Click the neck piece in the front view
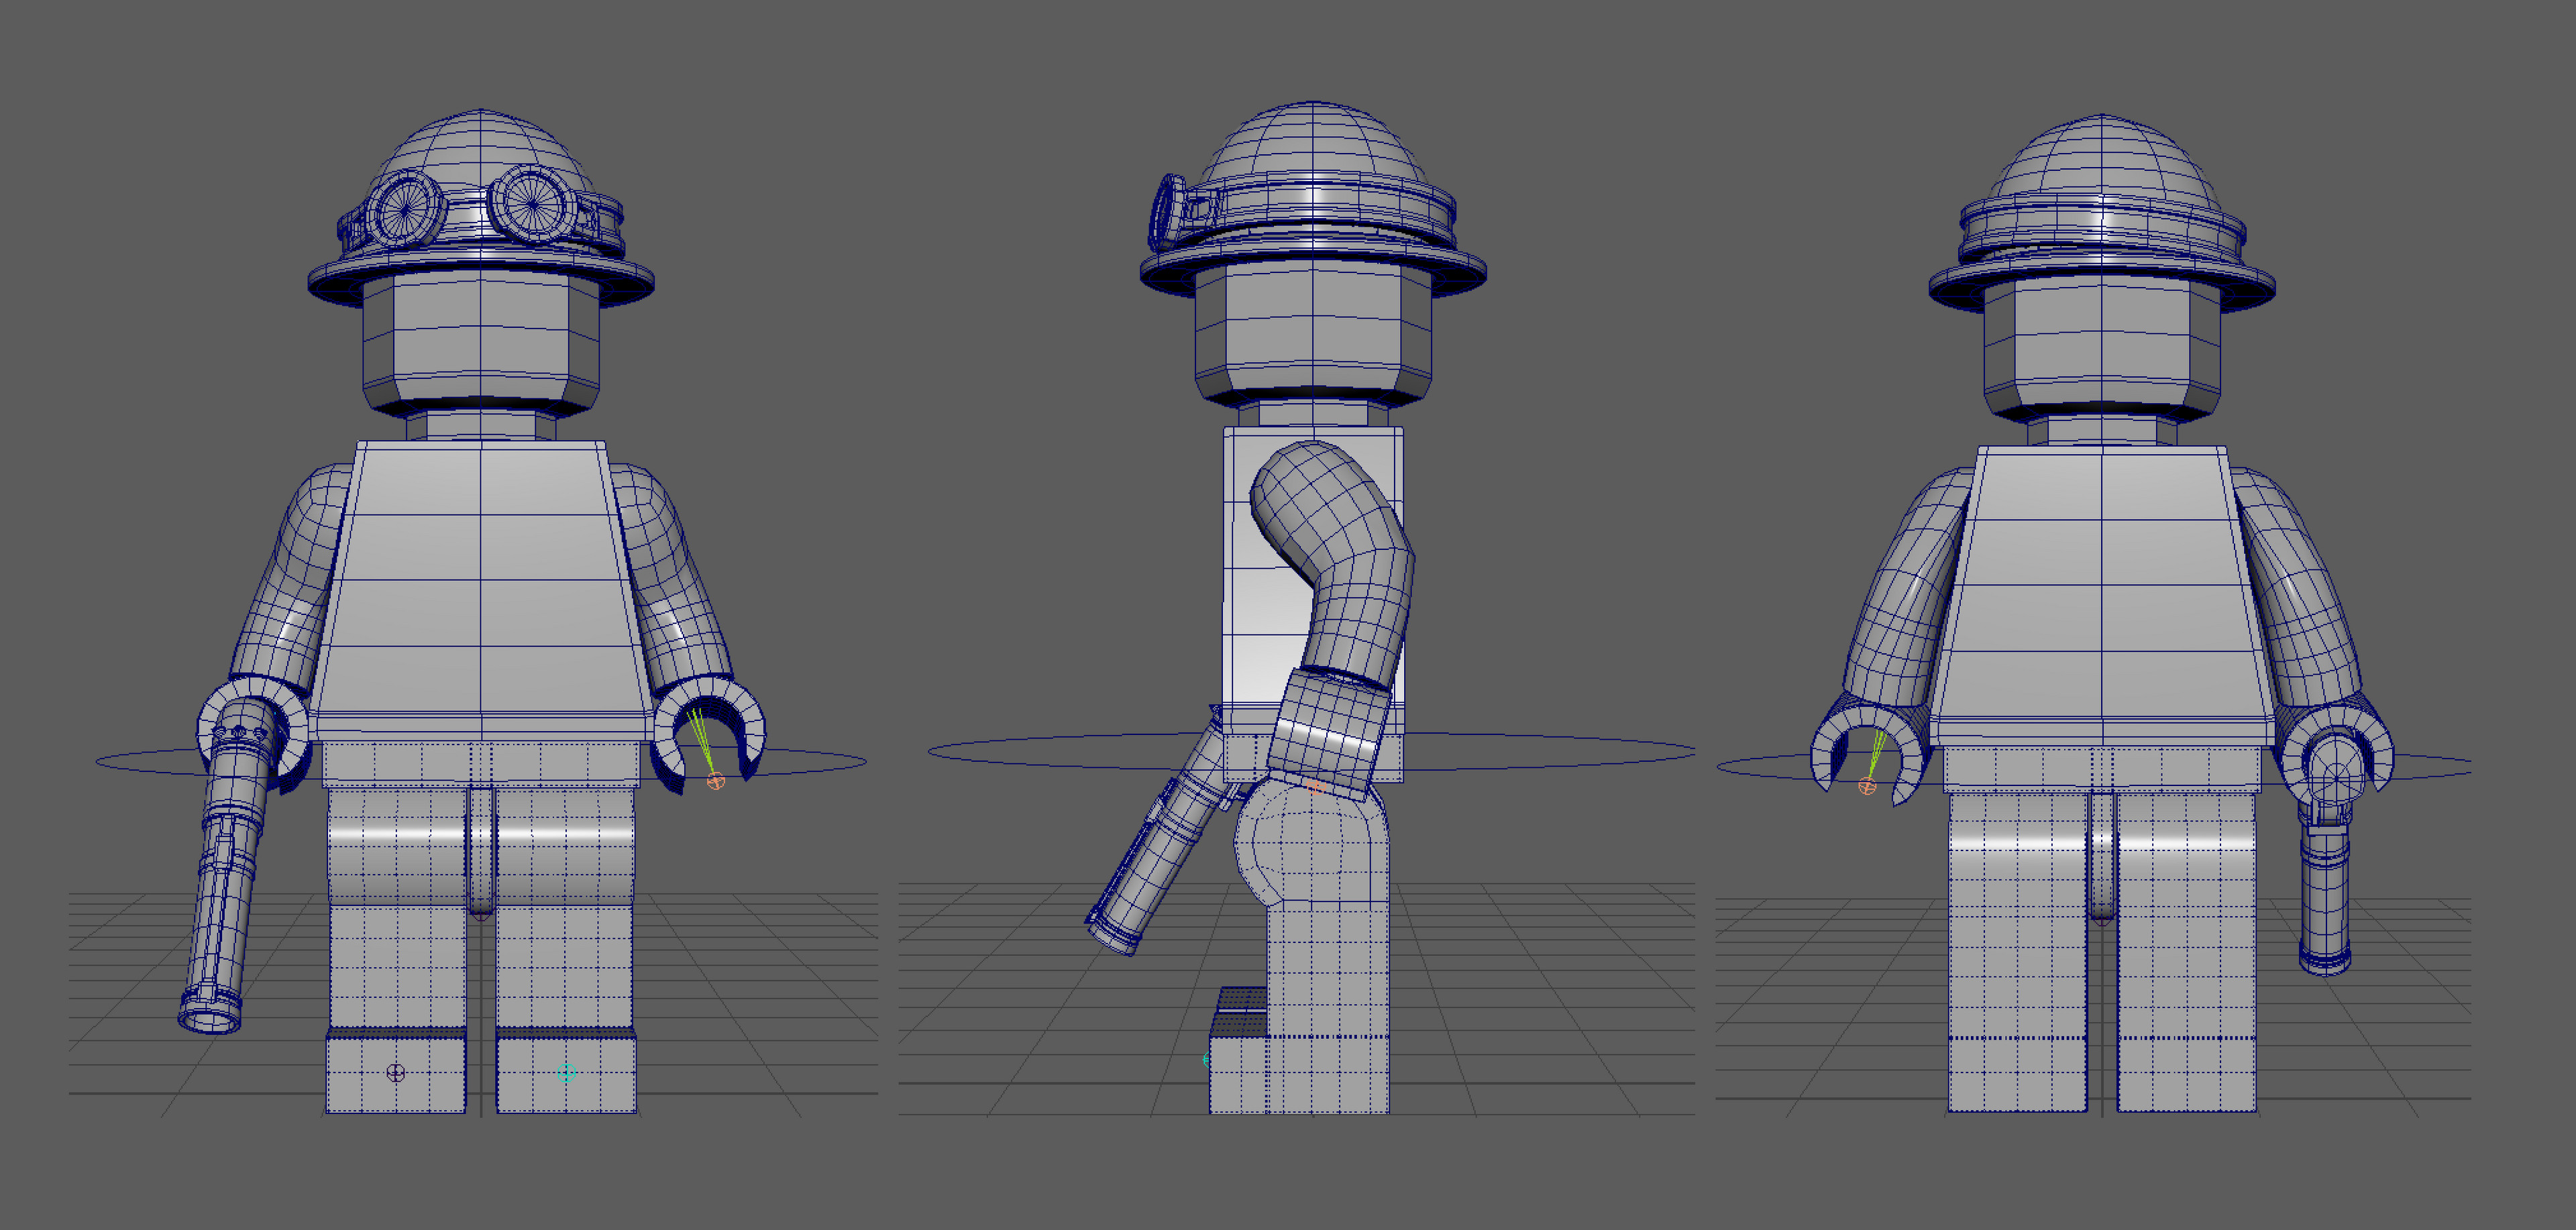Screen dimensions: 2576x1230 (x=481, y=425)
